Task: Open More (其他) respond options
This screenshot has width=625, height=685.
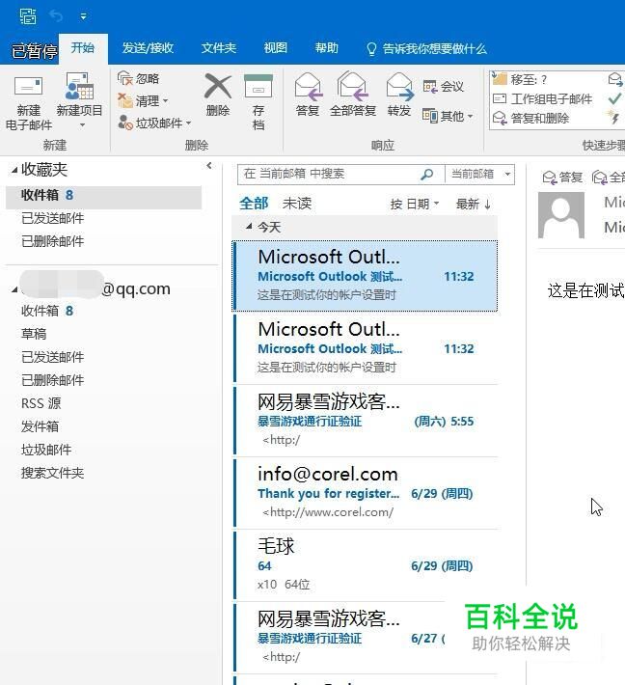Action: point(448,116)
